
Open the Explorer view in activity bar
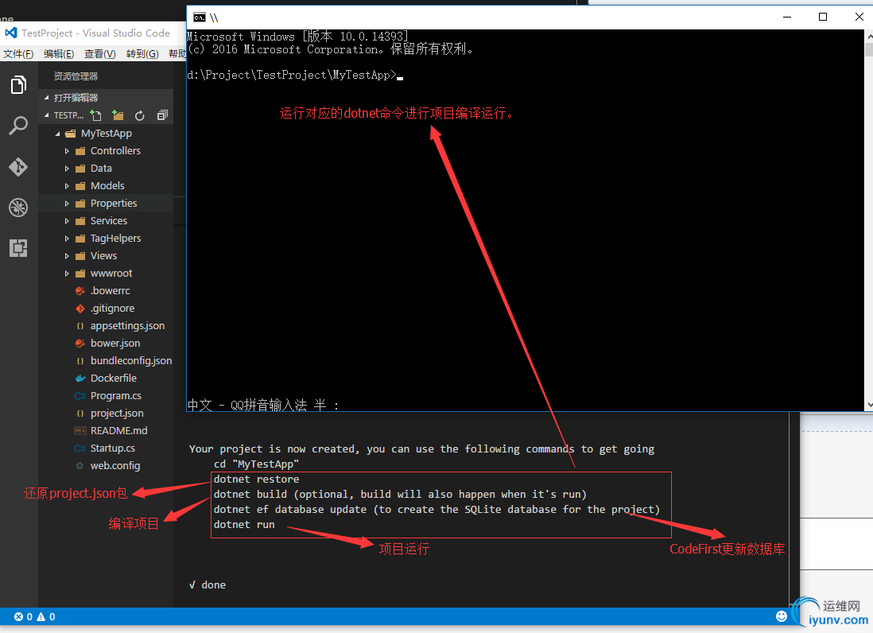pyautogui.click(x=18, y=85)
